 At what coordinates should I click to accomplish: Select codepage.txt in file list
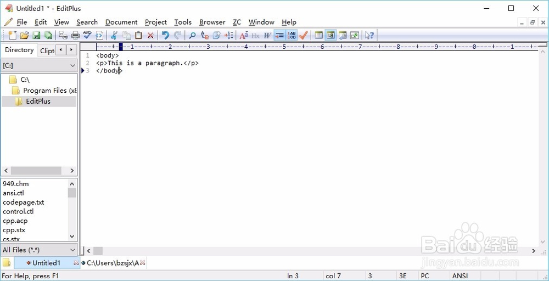click(24, 203)
